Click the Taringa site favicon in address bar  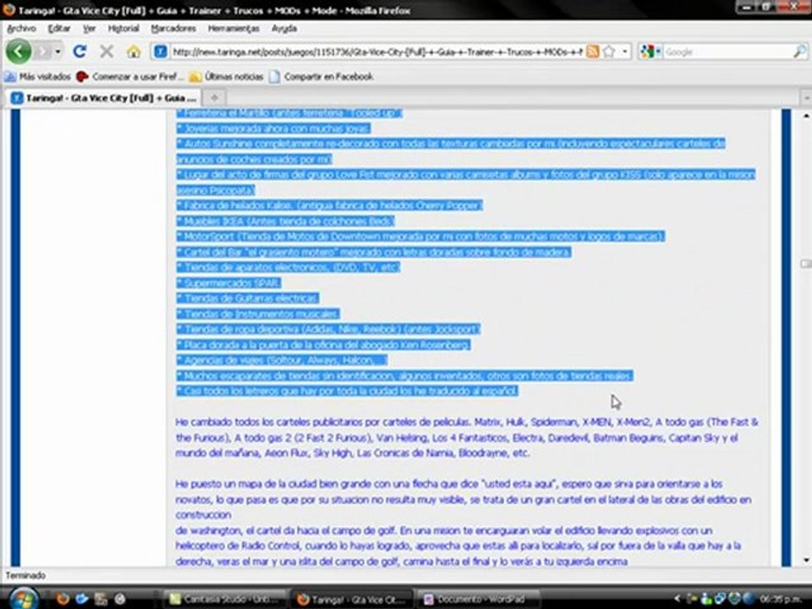pos(161,52)
